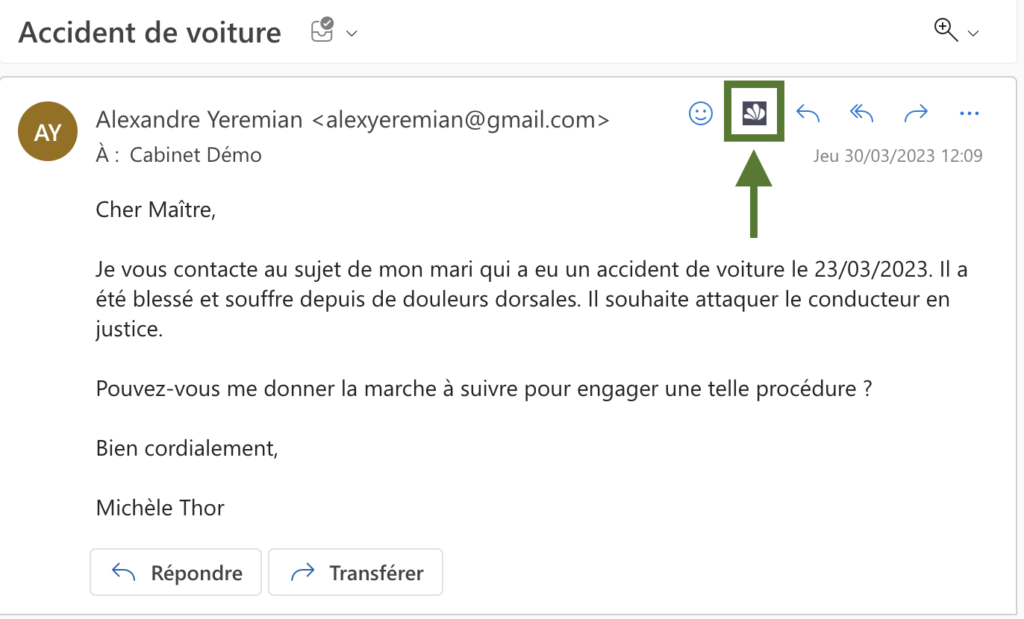Open the AY sender avatar
This screenshot has height=619, width=1024.
tap(48, 132)
